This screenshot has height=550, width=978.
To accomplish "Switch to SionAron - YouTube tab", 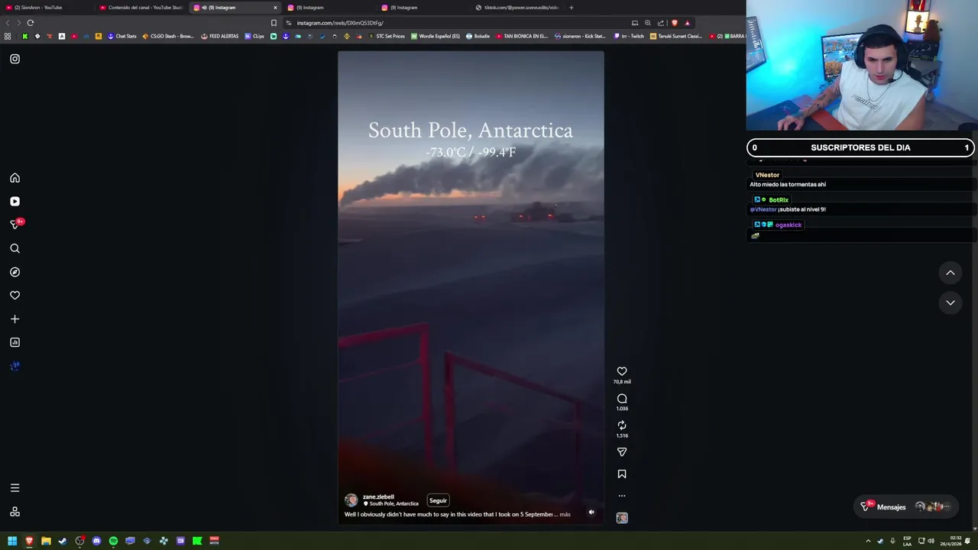I will point(46,8).
